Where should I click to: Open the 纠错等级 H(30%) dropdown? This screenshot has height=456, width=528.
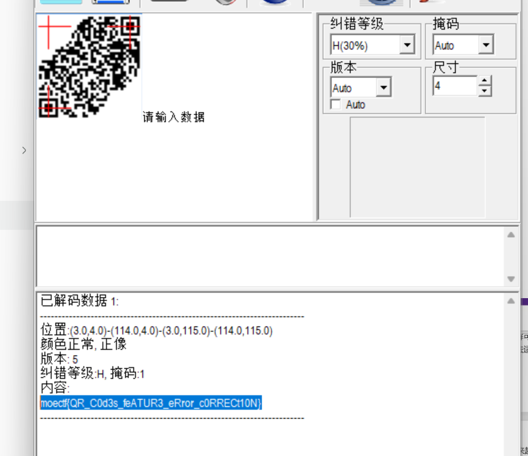pos(407,45)
